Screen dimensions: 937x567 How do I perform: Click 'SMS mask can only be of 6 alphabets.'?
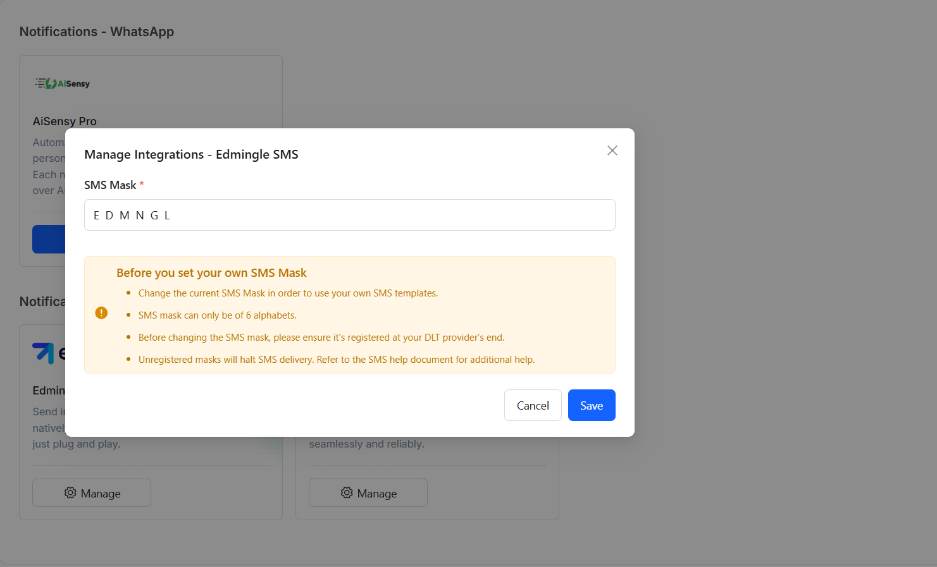pos(218,315)
